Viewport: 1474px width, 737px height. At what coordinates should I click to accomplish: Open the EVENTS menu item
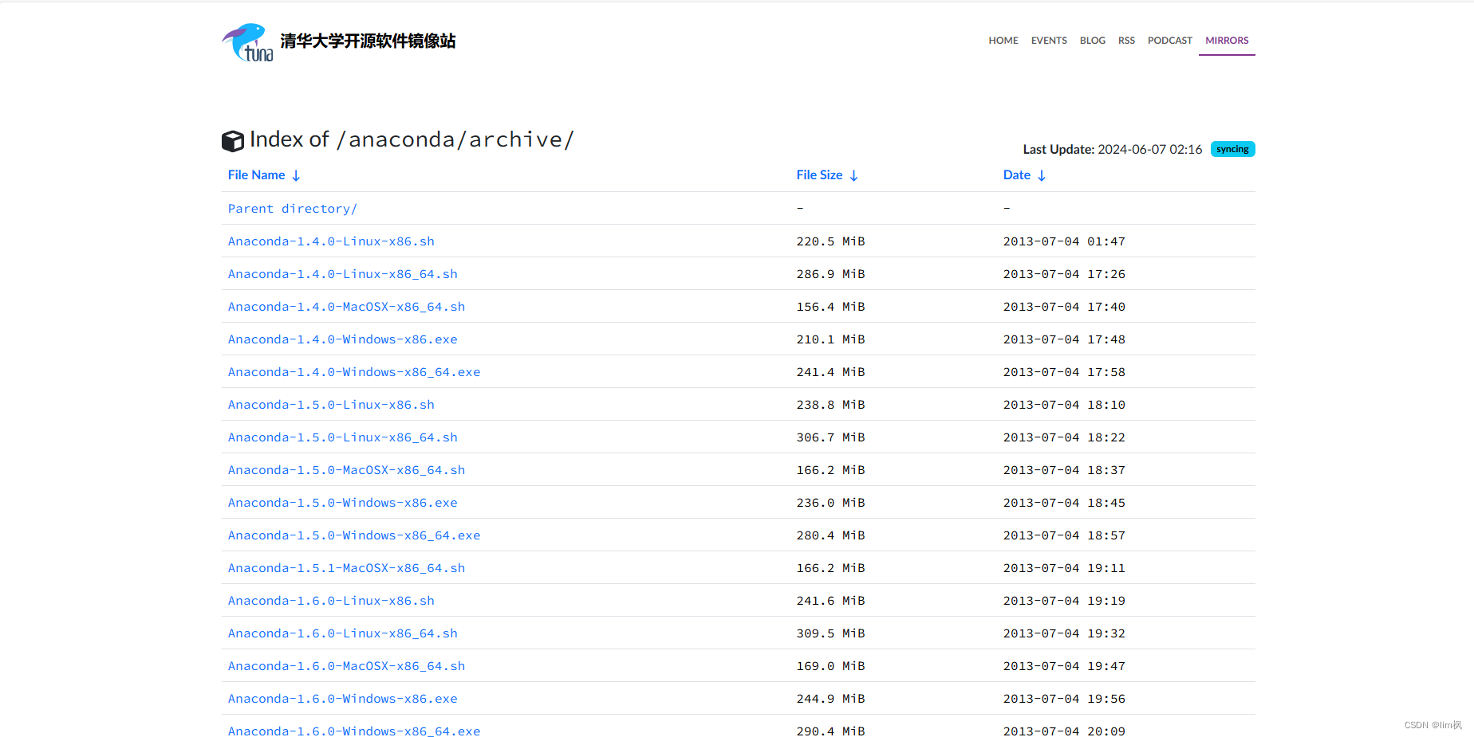click(1049, 41)
